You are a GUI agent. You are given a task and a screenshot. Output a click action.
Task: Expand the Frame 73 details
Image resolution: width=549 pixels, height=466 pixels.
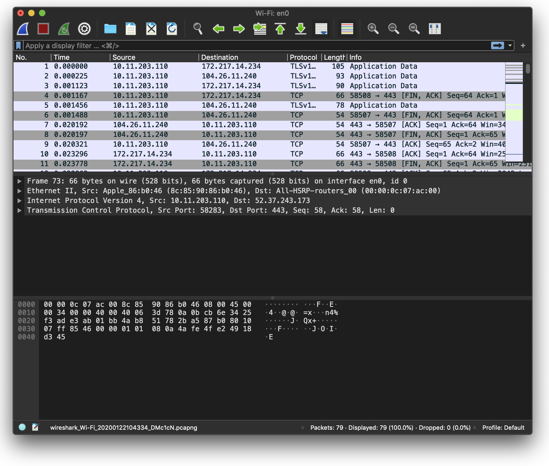click(19, 181)
